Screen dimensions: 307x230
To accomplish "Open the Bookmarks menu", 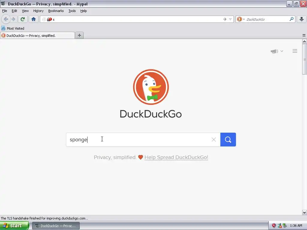I will [56, 11].
